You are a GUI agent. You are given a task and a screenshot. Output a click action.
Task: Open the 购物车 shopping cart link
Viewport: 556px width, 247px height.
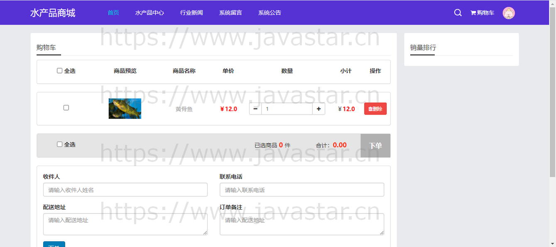482,13
